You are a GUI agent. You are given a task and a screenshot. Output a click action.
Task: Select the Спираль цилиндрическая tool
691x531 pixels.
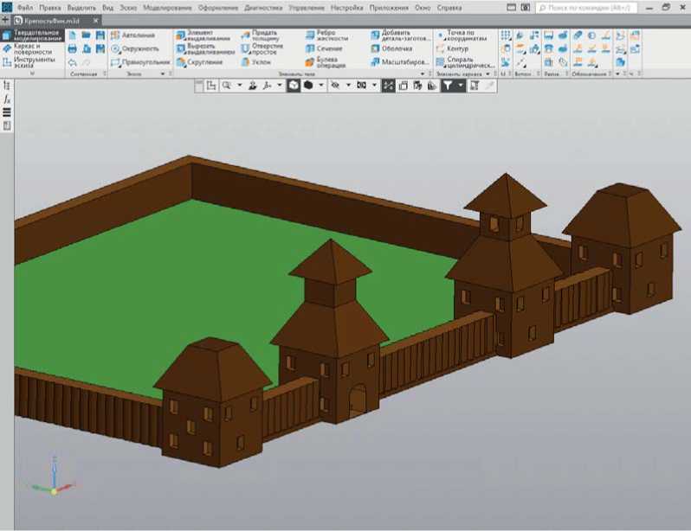[465, 62]
